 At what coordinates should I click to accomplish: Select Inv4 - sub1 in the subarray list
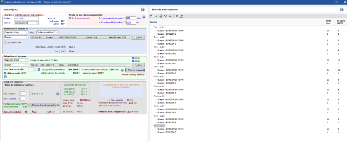click(159, 76)
